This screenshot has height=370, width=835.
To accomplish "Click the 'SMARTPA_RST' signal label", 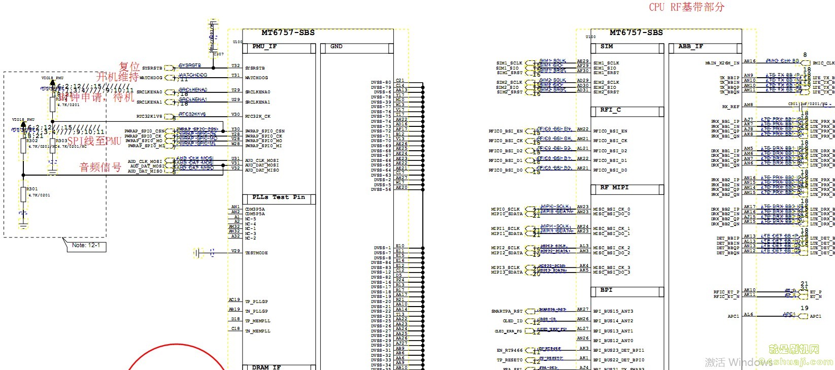I will pos(507,311).
